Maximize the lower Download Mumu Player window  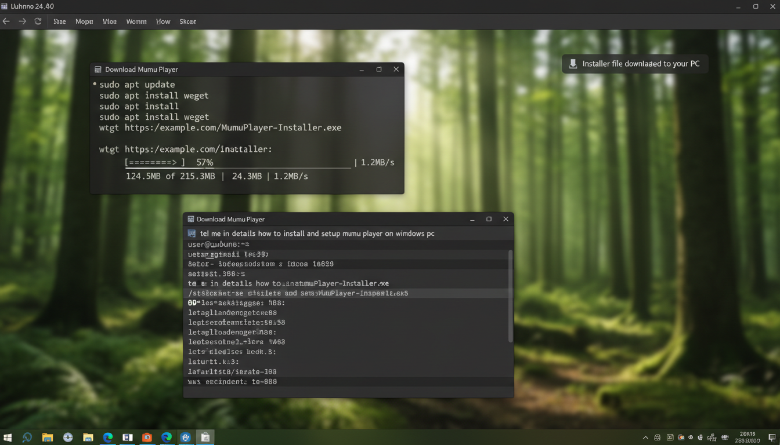(489, 219)
